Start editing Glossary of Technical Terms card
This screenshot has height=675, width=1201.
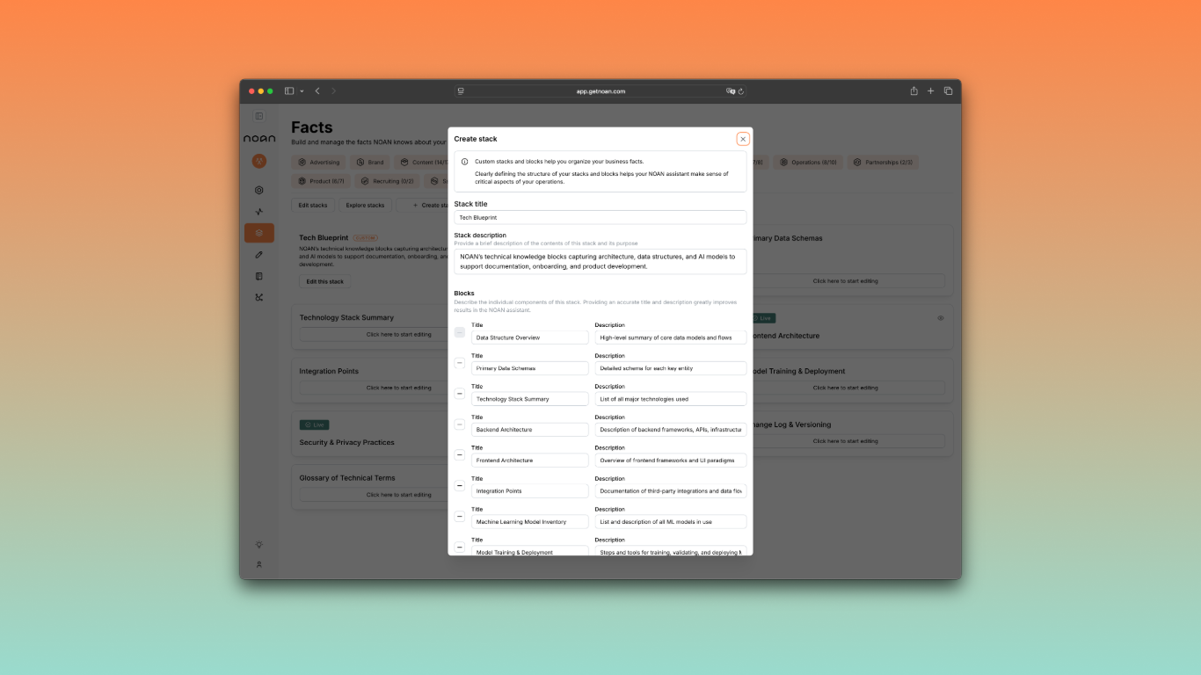(375, 495)
